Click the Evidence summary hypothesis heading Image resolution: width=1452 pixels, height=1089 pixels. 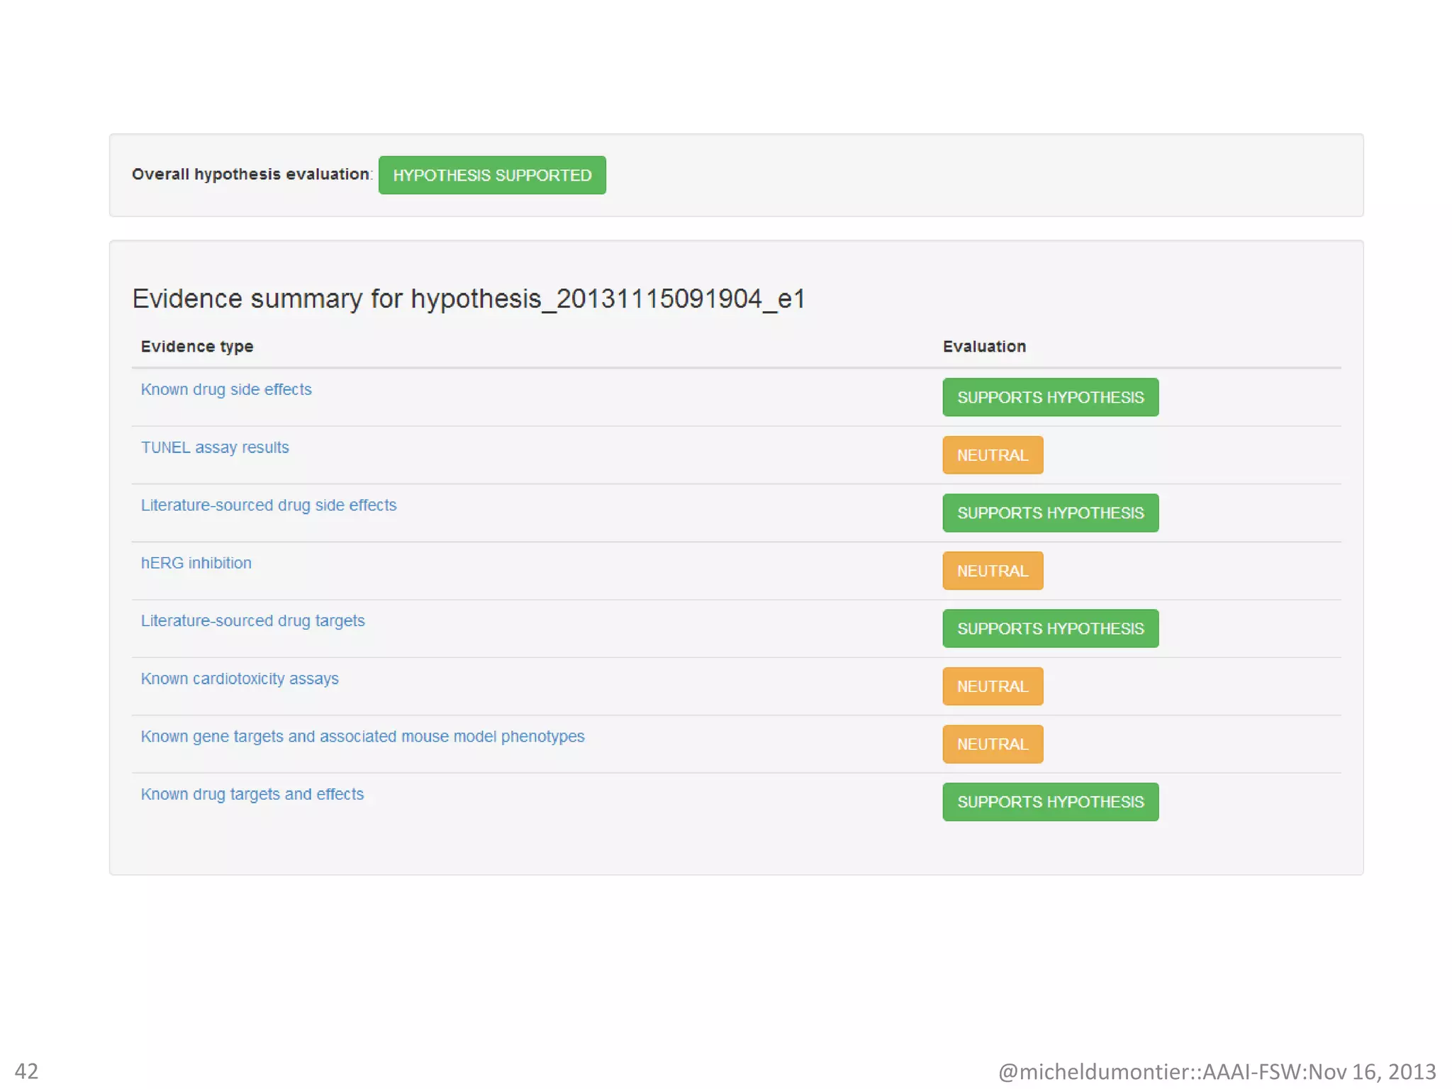(x=468, y=298)
